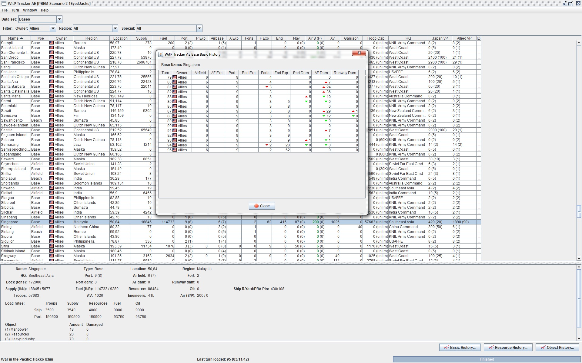Click red down arrow in turn 94 Forts

pos(267,145)
